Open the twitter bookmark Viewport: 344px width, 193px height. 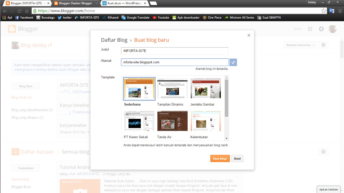[64, 18]
